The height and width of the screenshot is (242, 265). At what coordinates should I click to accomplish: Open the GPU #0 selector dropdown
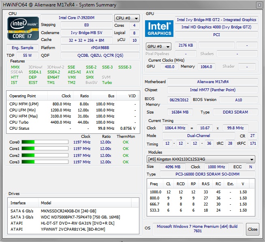158,46
